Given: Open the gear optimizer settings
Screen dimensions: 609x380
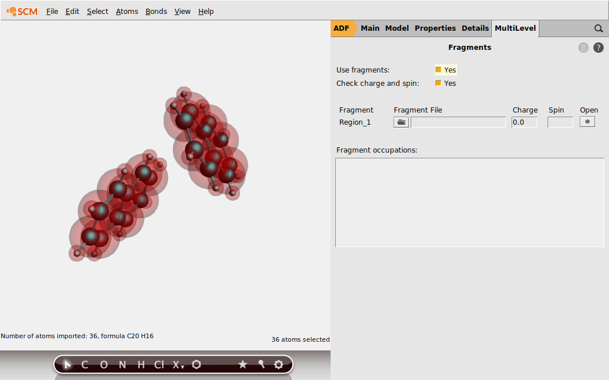Looking at the screenshot, I should [278, 364].
